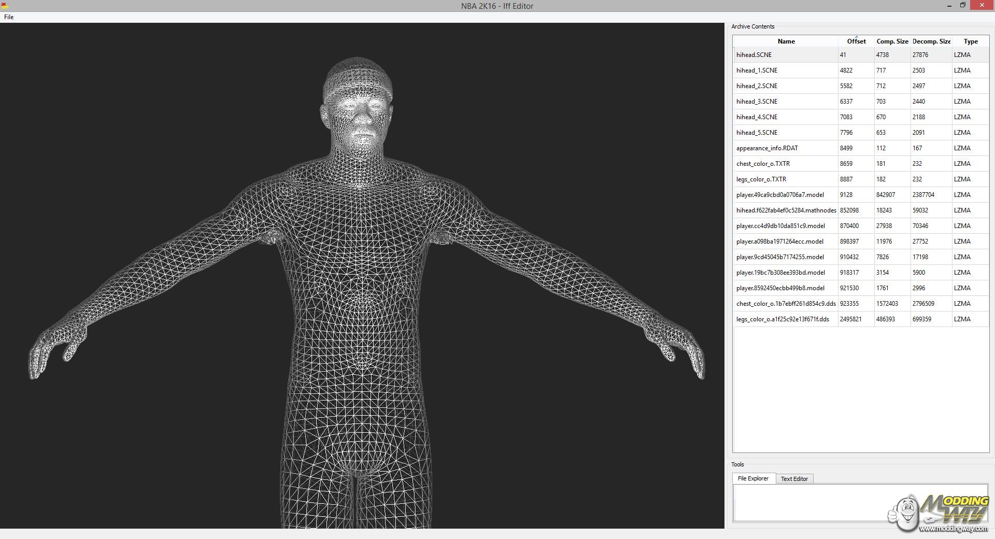Click the app icon in title bar
The image size is (995, 539).
pyautogui.click(x=5, y=6)
